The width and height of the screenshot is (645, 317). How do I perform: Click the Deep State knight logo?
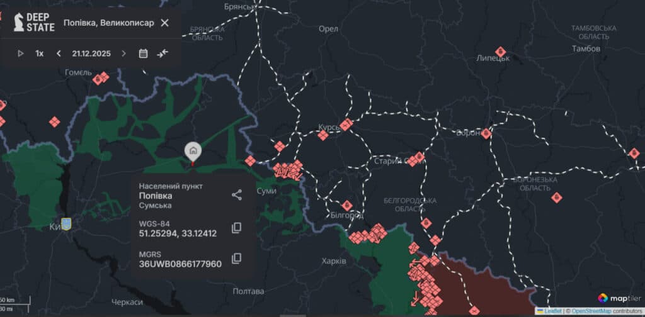click(x=19, y=23)
